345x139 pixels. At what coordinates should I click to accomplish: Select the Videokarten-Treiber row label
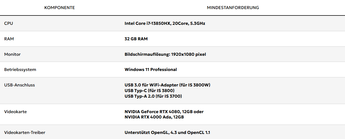25,133
